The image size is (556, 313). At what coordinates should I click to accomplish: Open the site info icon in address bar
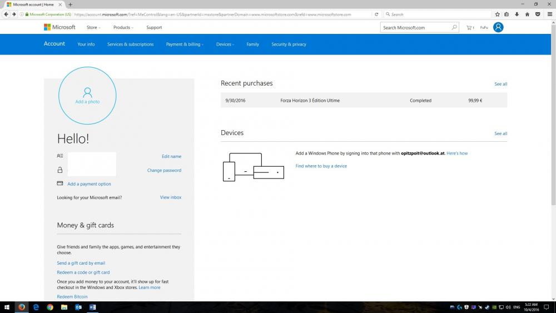(x=22, y=14)
